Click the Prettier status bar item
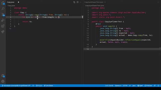 148,85
